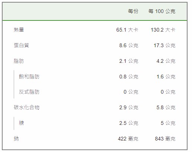Click the 飽和脂肪 sub-row label
This screenshot has height=152, width=192.
pyautogui.click(x=29, y=77)
